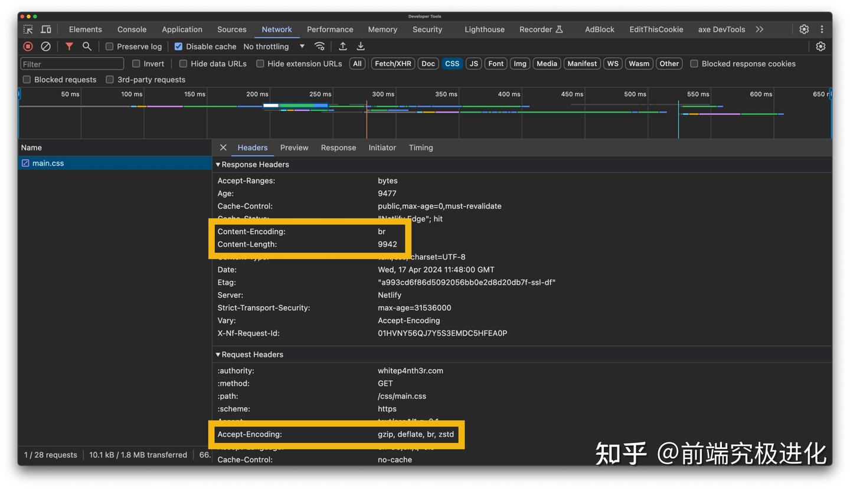Open the Memory tab

click(x=382, y=29)
